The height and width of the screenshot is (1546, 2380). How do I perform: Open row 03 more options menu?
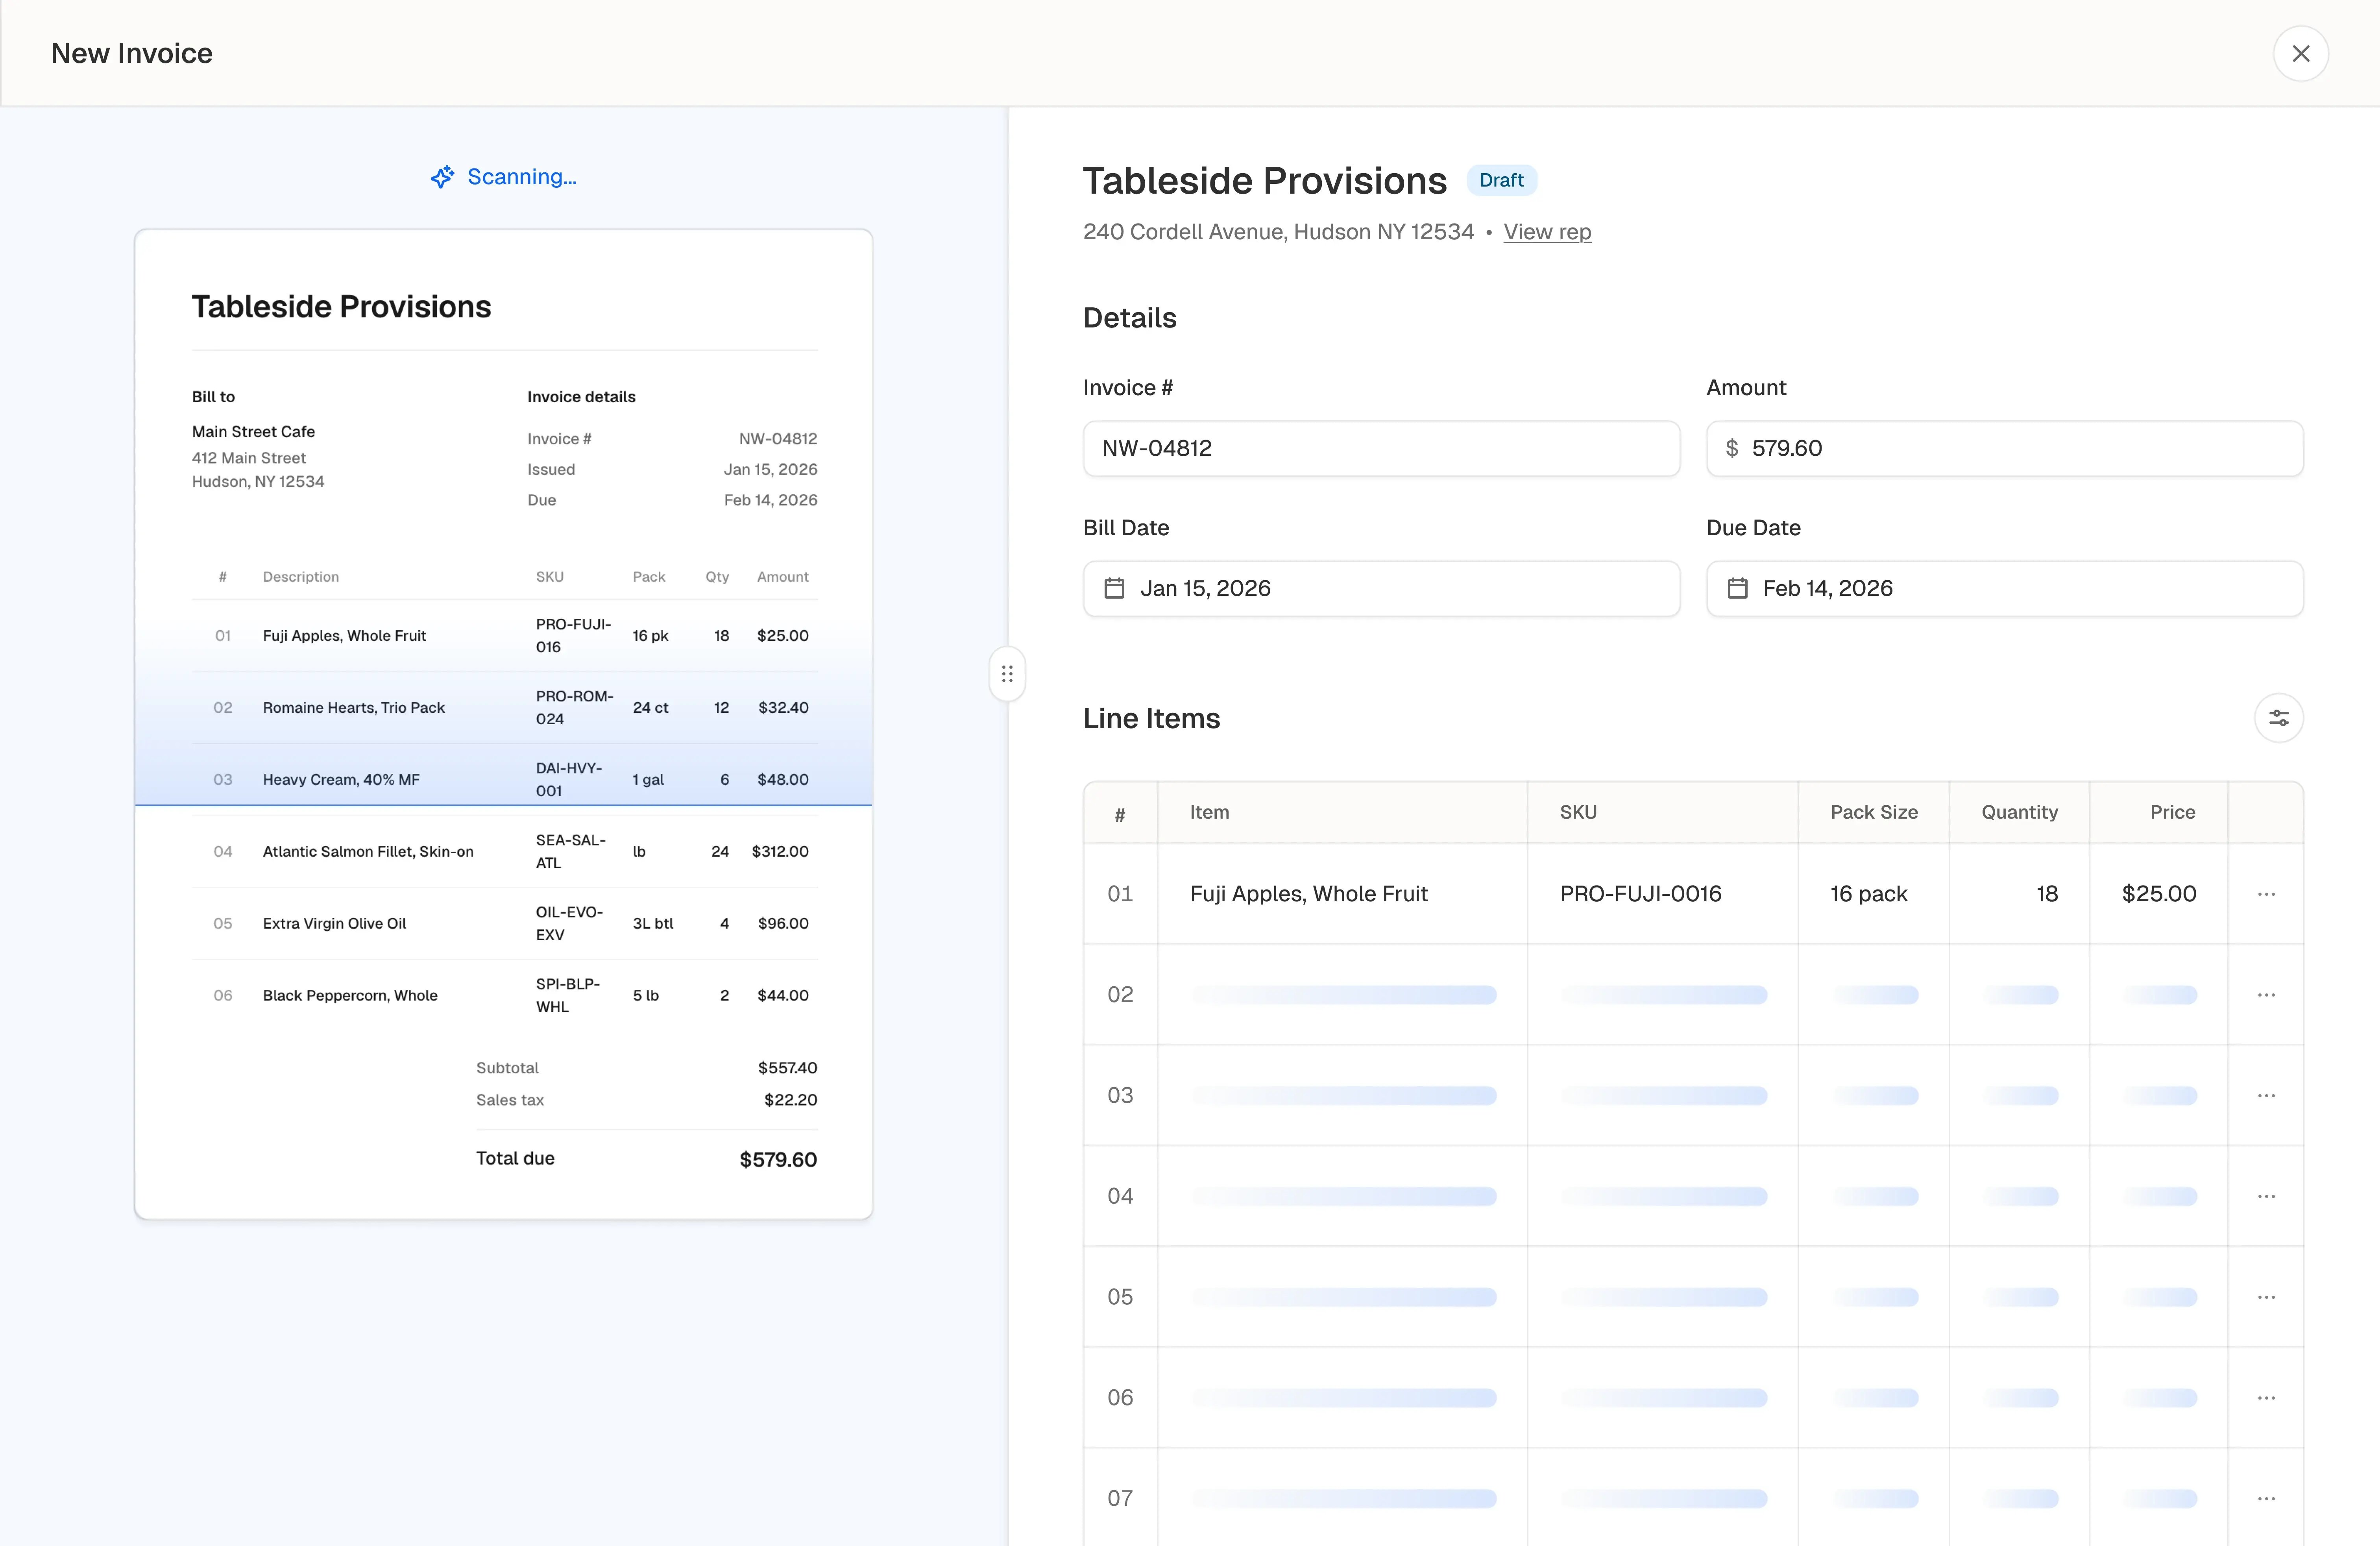pos(2266,1096)
